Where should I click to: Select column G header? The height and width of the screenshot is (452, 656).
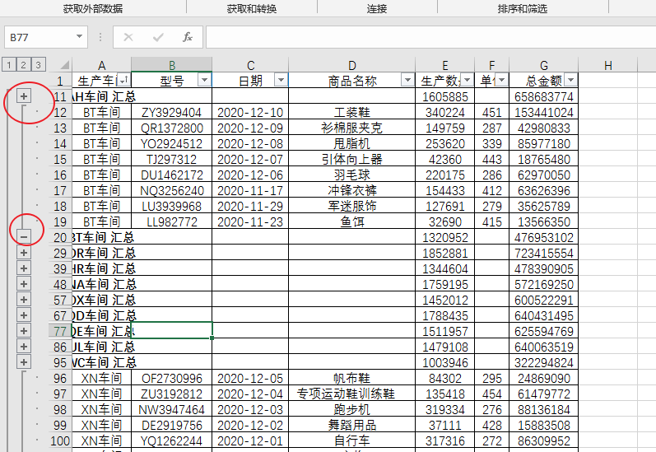543,65
